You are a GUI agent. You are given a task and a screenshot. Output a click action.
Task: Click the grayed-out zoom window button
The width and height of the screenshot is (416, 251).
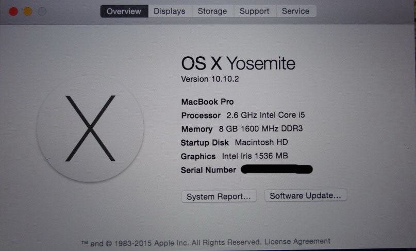pos(42,11)
